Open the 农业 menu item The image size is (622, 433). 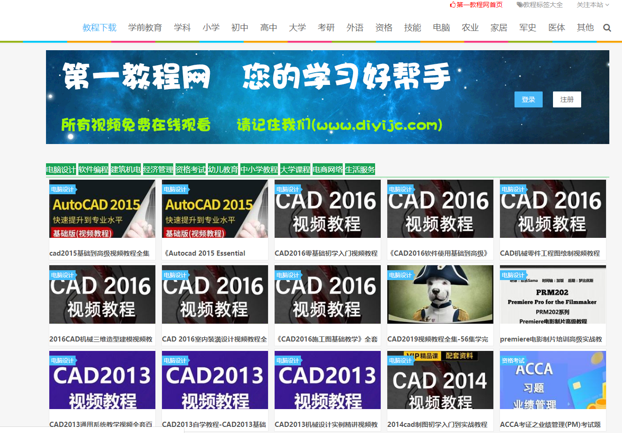(x=470, y=28)
